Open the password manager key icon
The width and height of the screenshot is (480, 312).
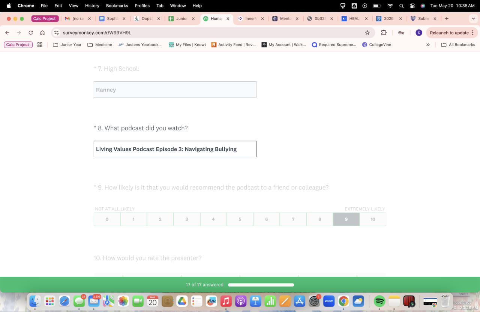(401, 33)
